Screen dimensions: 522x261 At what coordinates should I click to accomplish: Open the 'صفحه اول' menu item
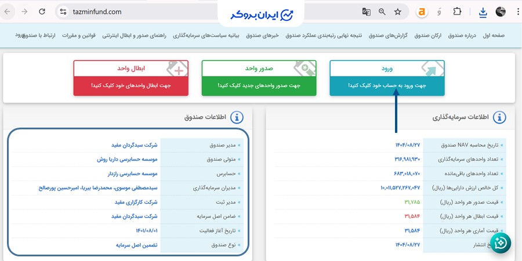point(494,35)
